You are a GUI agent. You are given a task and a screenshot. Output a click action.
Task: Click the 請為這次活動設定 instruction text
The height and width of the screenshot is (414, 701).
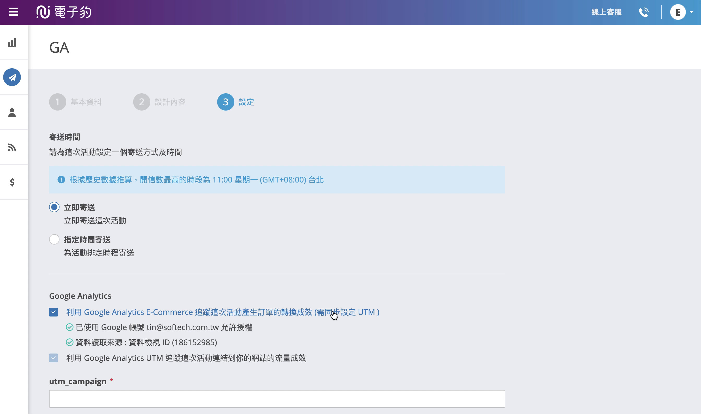(116, 152)
